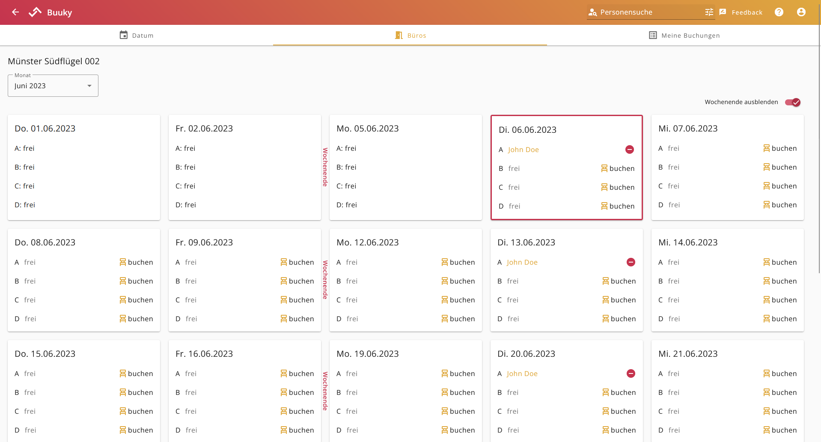Viewport: 821px width, 442px height.
Task: Click the Feedback label
Action: click(747, 12)
